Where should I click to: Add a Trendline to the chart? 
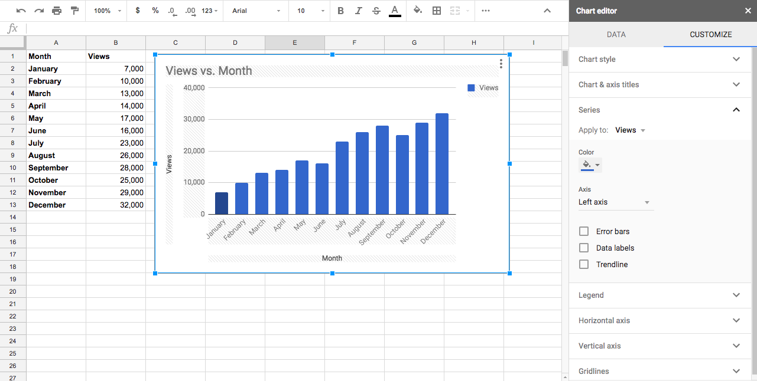click(584, 264)
